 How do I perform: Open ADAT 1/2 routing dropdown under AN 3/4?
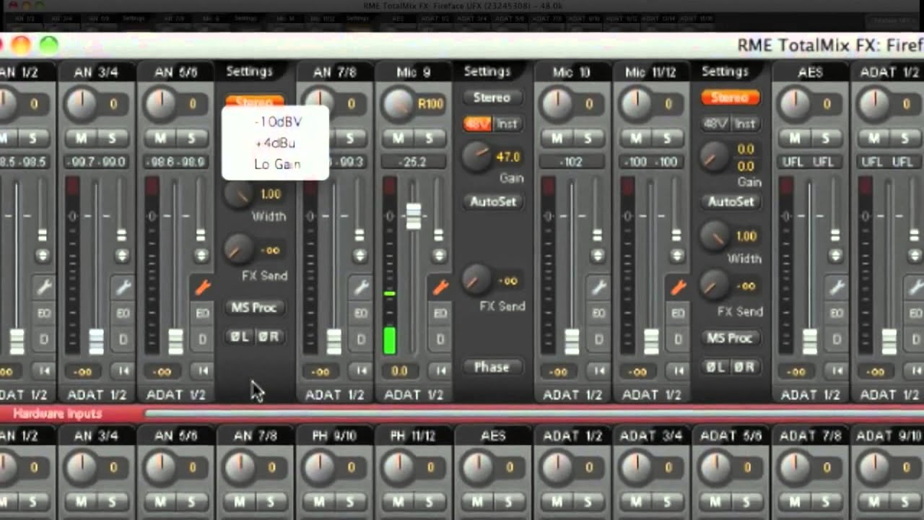(x=97, y=395)
